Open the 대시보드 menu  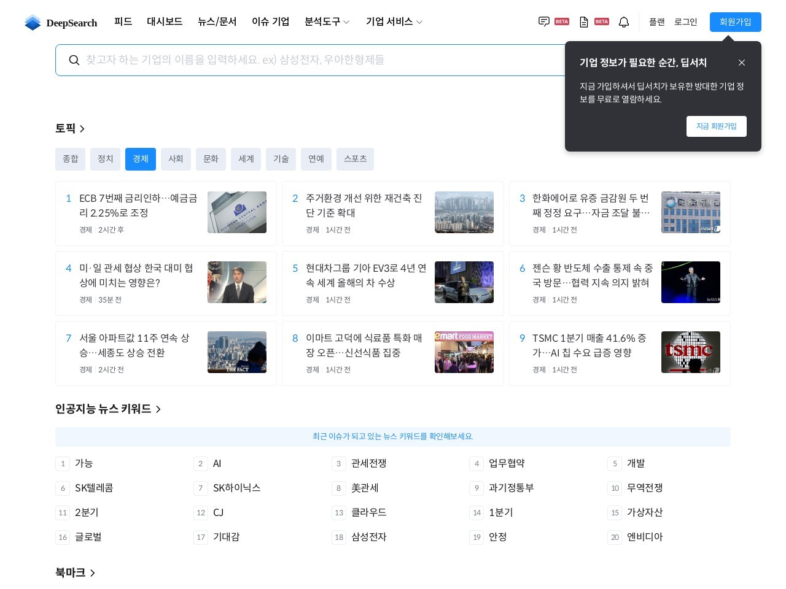click(165, 22)
